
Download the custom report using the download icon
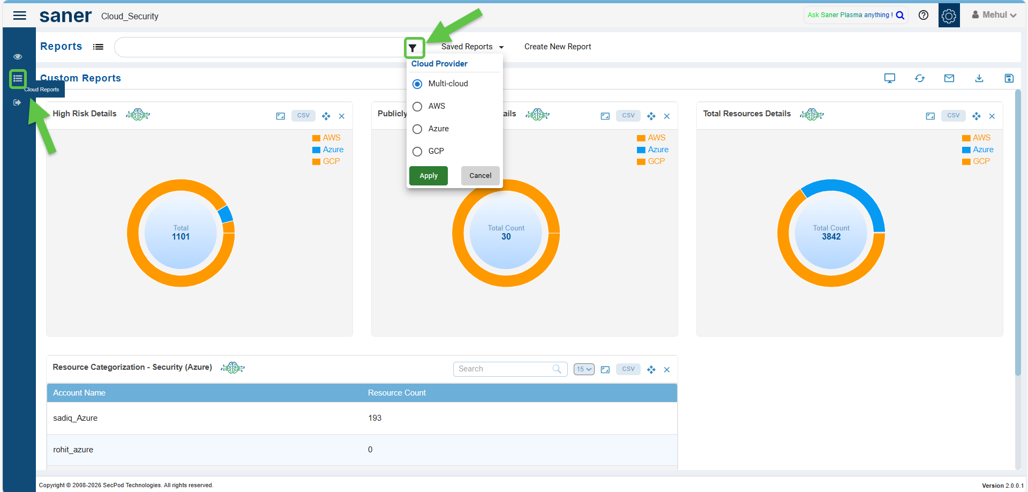point(979,78)
